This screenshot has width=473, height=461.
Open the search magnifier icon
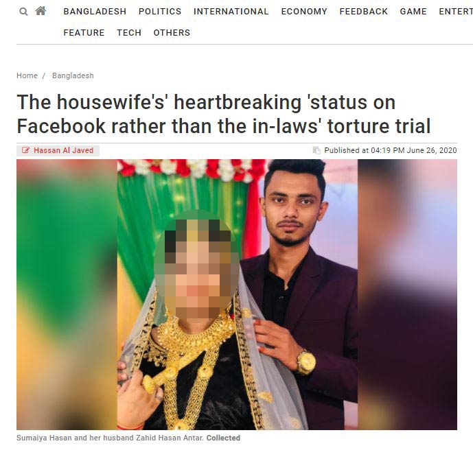pos(23,12)
